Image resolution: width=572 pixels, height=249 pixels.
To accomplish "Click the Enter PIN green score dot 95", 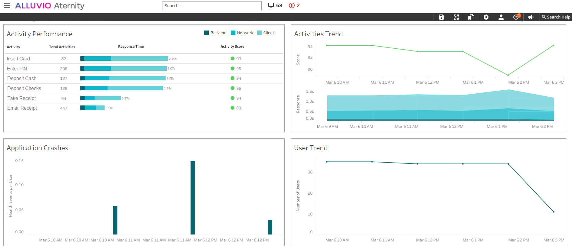I will (x=232, y=69).
